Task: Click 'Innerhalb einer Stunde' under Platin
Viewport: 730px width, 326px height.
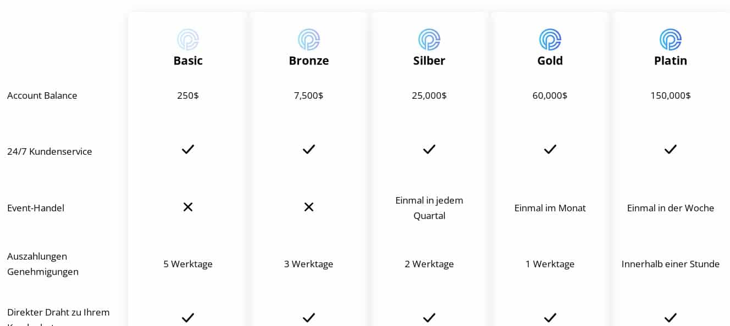Action: coord(671,264)
